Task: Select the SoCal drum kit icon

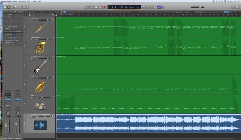Action: (x=40, y=105)
